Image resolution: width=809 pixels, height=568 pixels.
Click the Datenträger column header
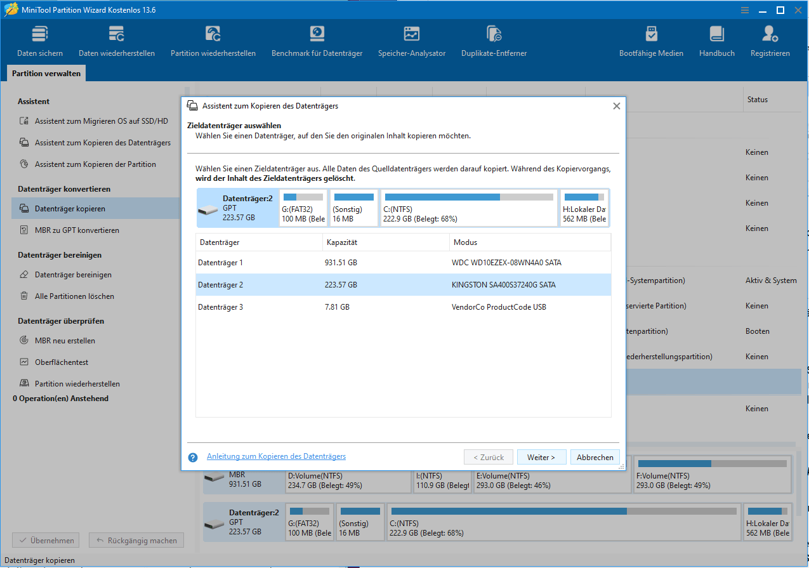tap(259, 242)
